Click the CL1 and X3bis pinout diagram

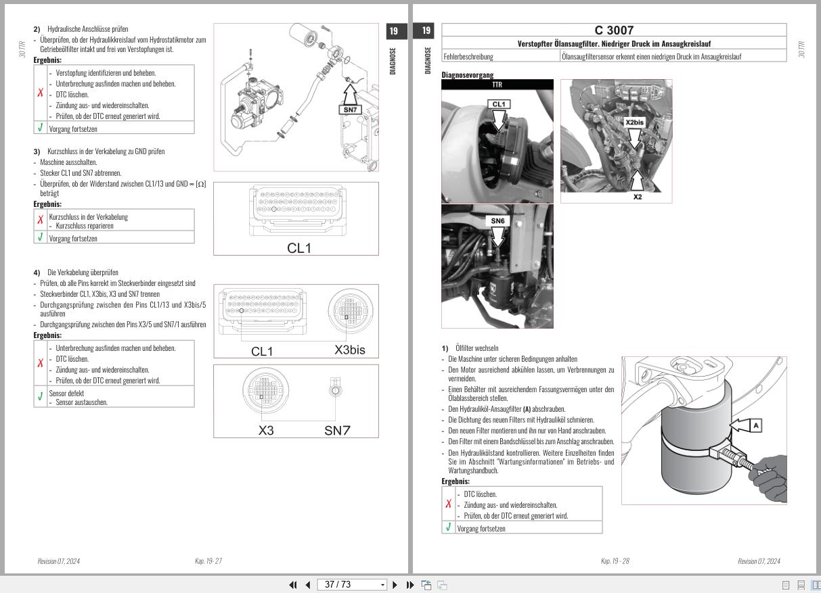[296, 321]
